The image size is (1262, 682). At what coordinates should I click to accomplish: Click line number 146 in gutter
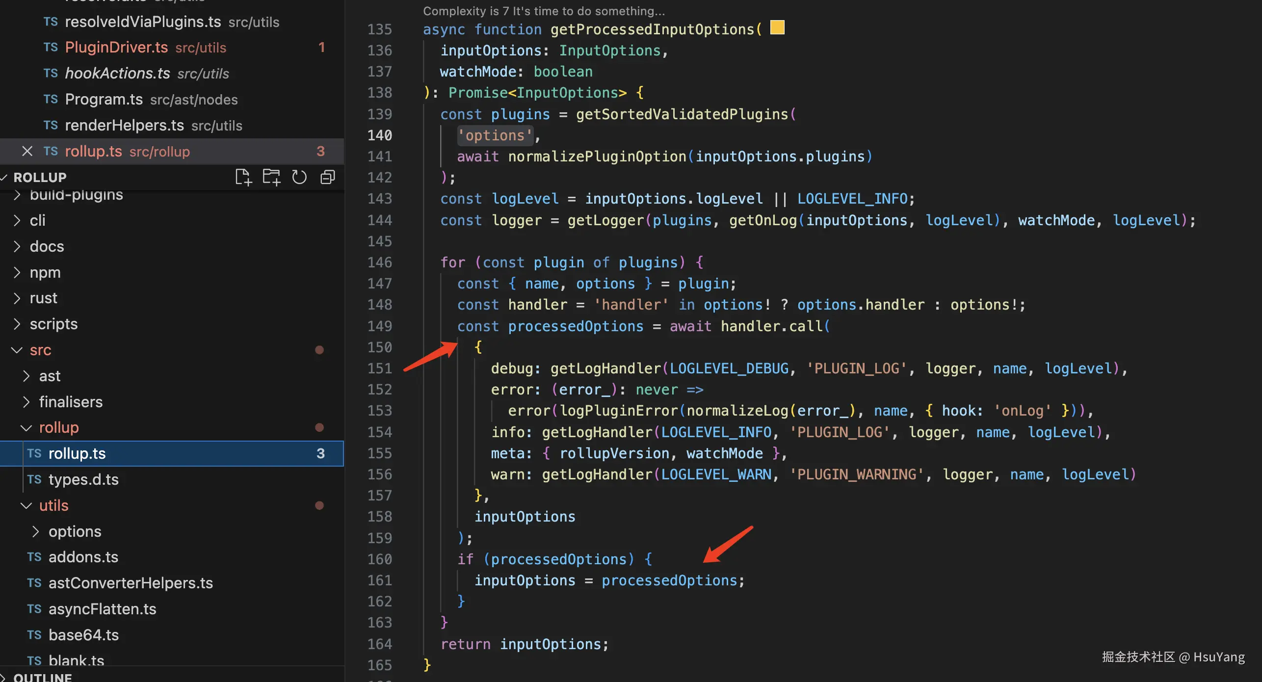pyautogui.click(x=380, y=262)
